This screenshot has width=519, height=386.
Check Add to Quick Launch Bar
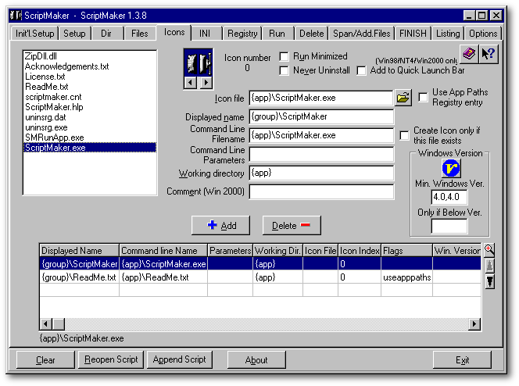361,71
